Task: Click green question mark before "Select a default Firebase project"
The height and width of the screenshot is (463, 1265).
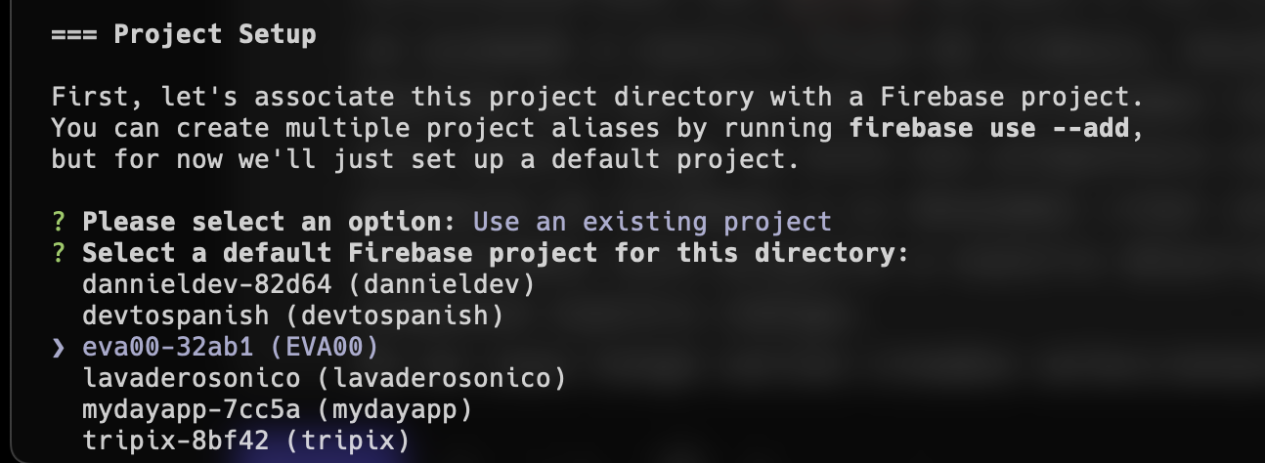Action: pos(58,253)
